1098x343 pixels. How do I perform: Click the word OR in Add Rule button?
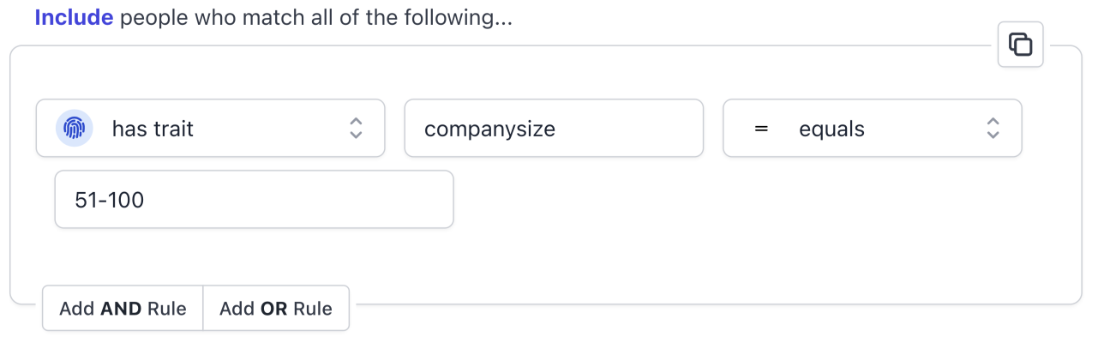point(273,309)
